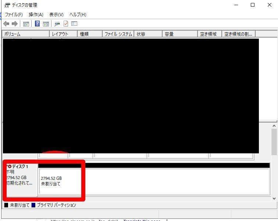Open the 操作(A) menu
Viewport: 278px width, 221px height.
pos(36,15)
